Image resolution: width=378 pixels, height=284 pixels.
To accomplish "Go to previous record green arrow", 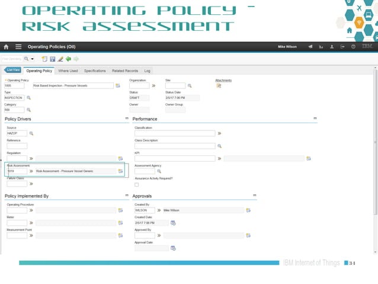I will tap(69, 59).
